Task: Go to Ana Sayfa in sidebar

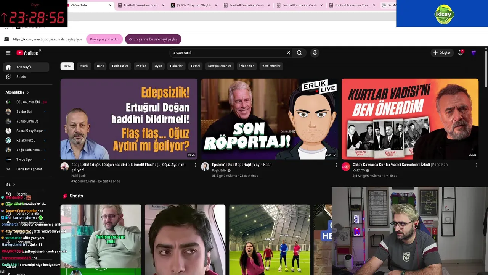Action: tap(26, 67)
